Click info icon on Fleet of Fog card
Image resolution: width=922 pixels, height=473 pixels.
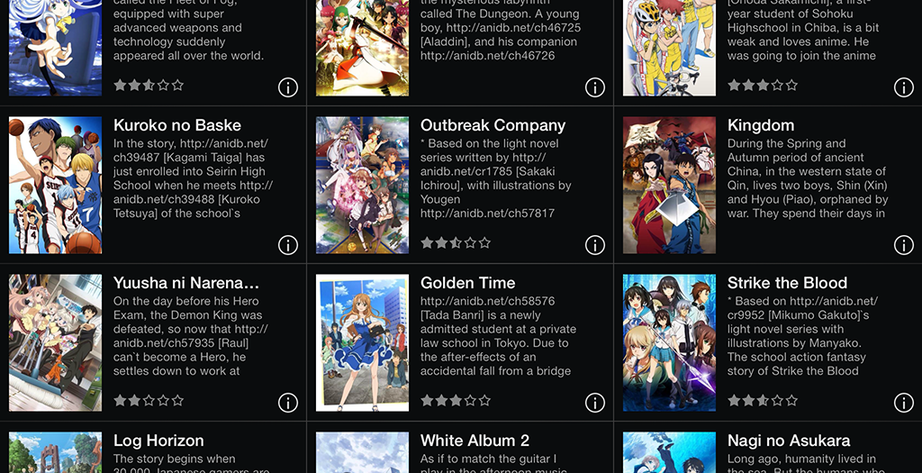(287, 87)
